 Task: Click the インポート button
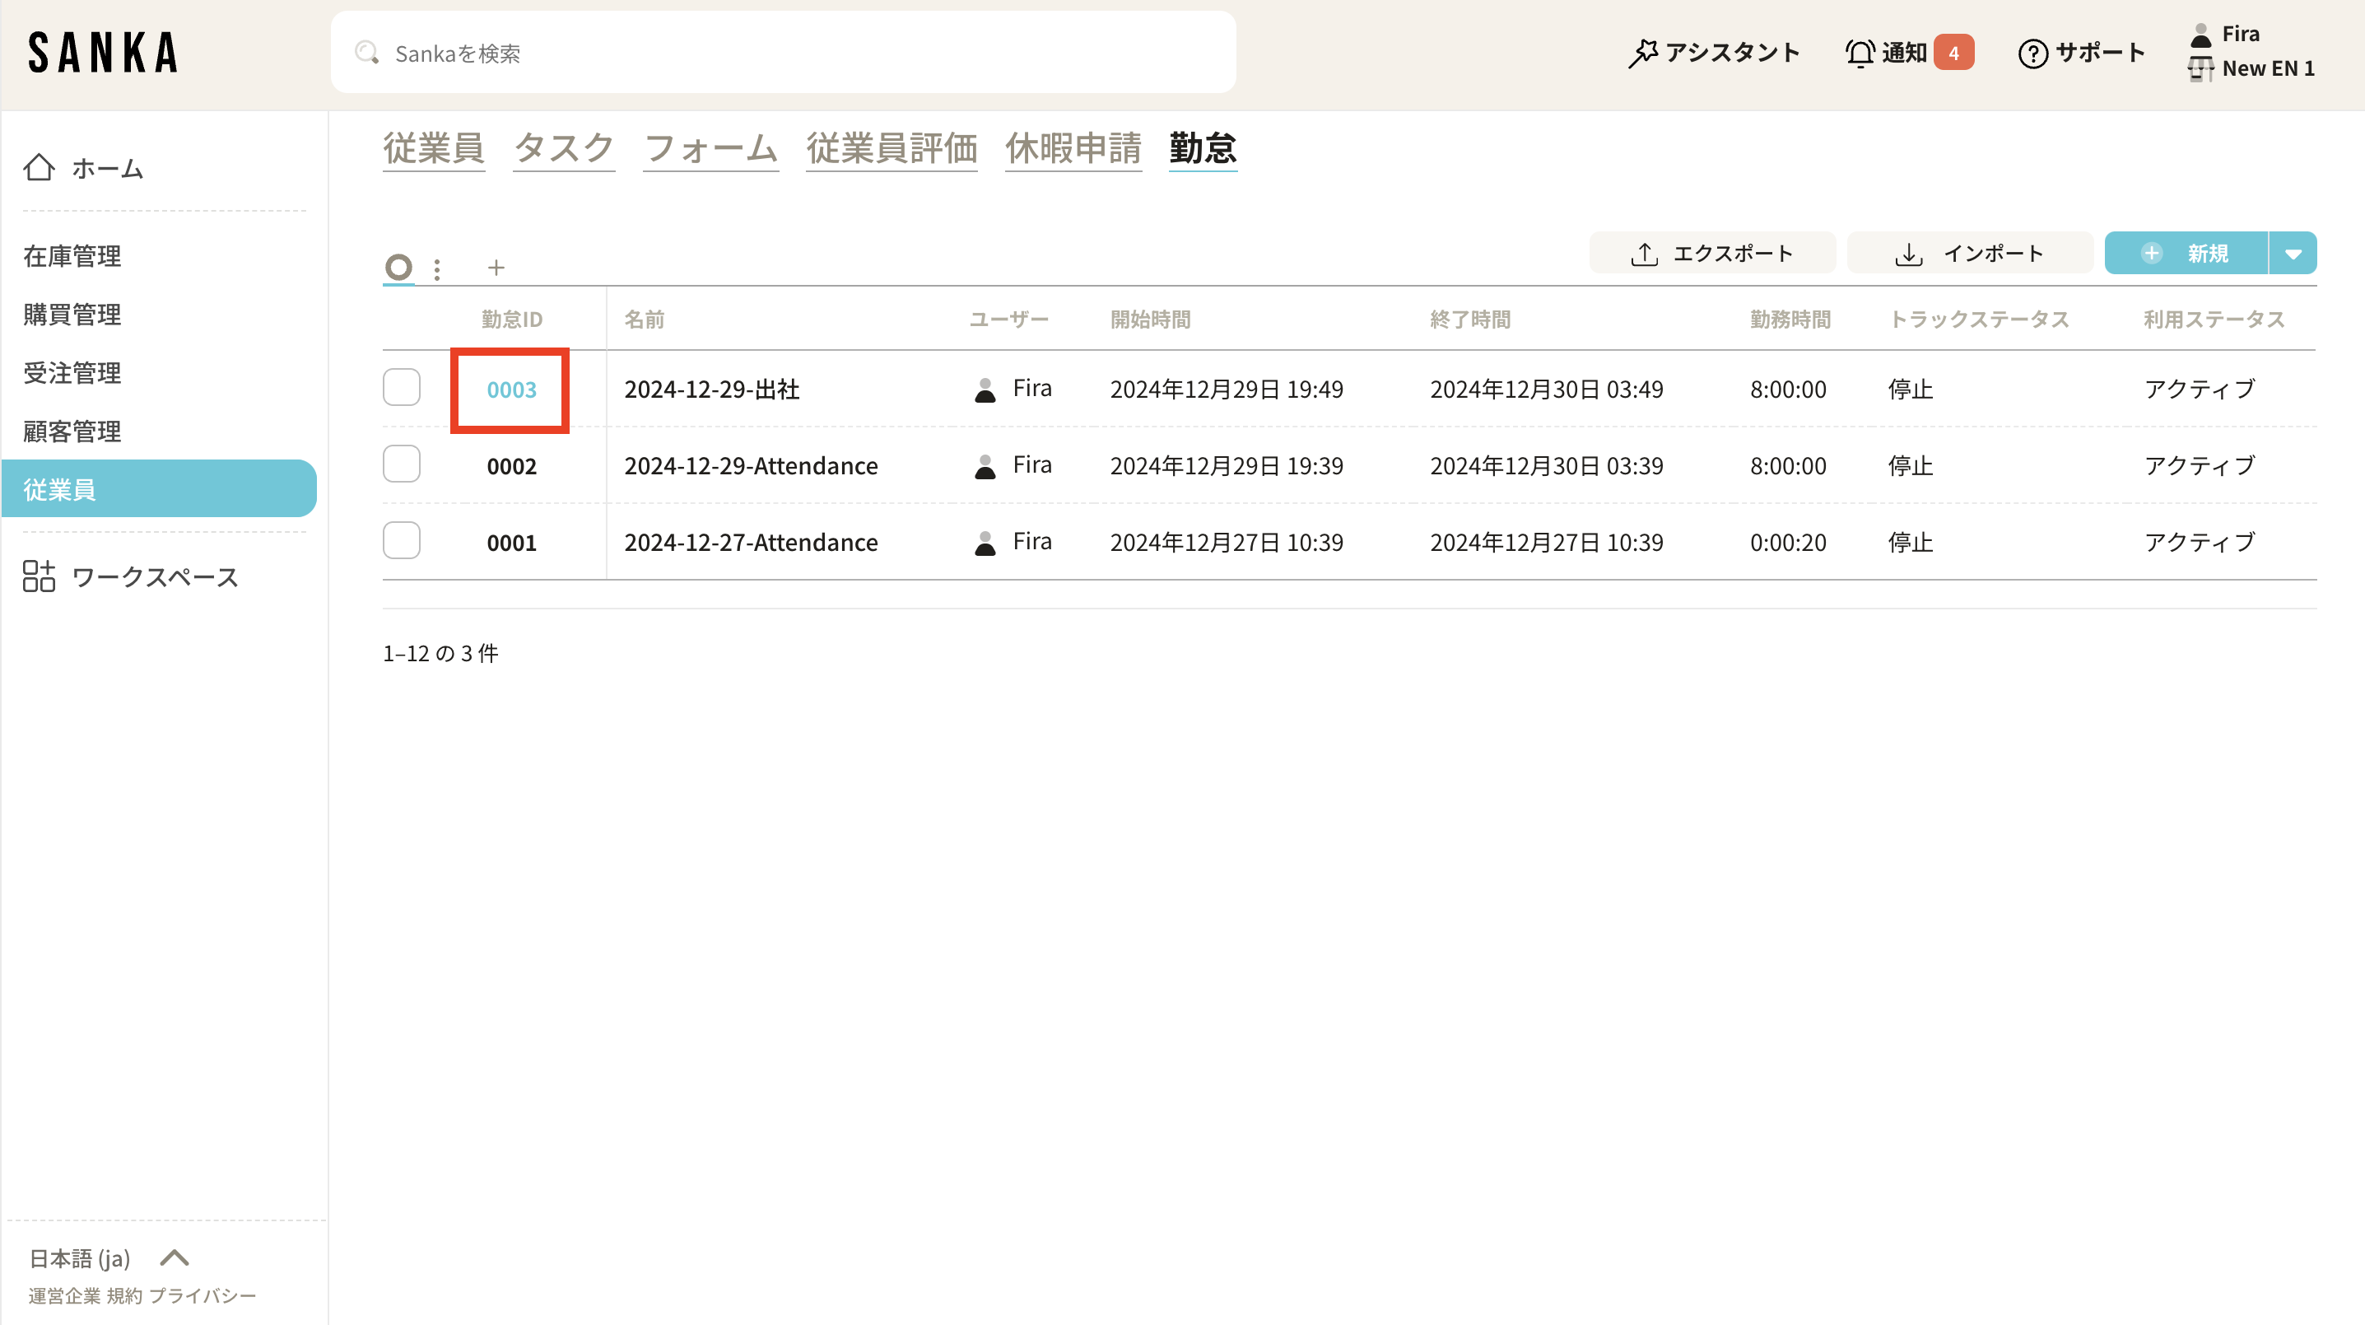click(x=1969, y=254)
